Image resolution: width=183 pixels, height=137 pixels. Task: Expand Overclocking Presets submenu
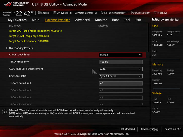[x=21, y=48]
